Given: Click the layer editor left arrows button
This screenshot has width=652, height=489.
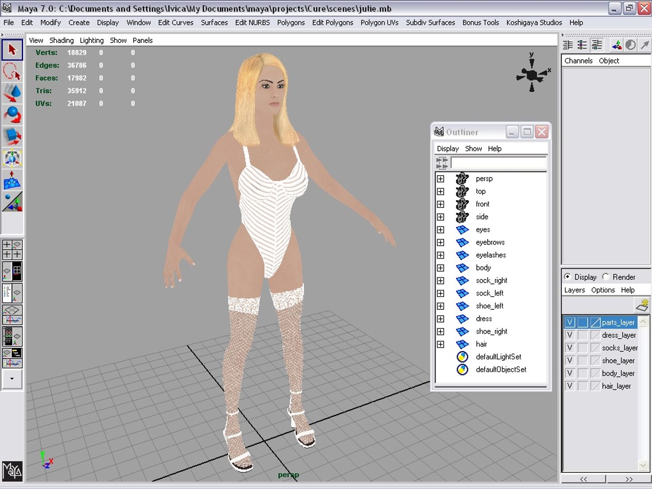Looking at the screenshot, I should point(584,479).
